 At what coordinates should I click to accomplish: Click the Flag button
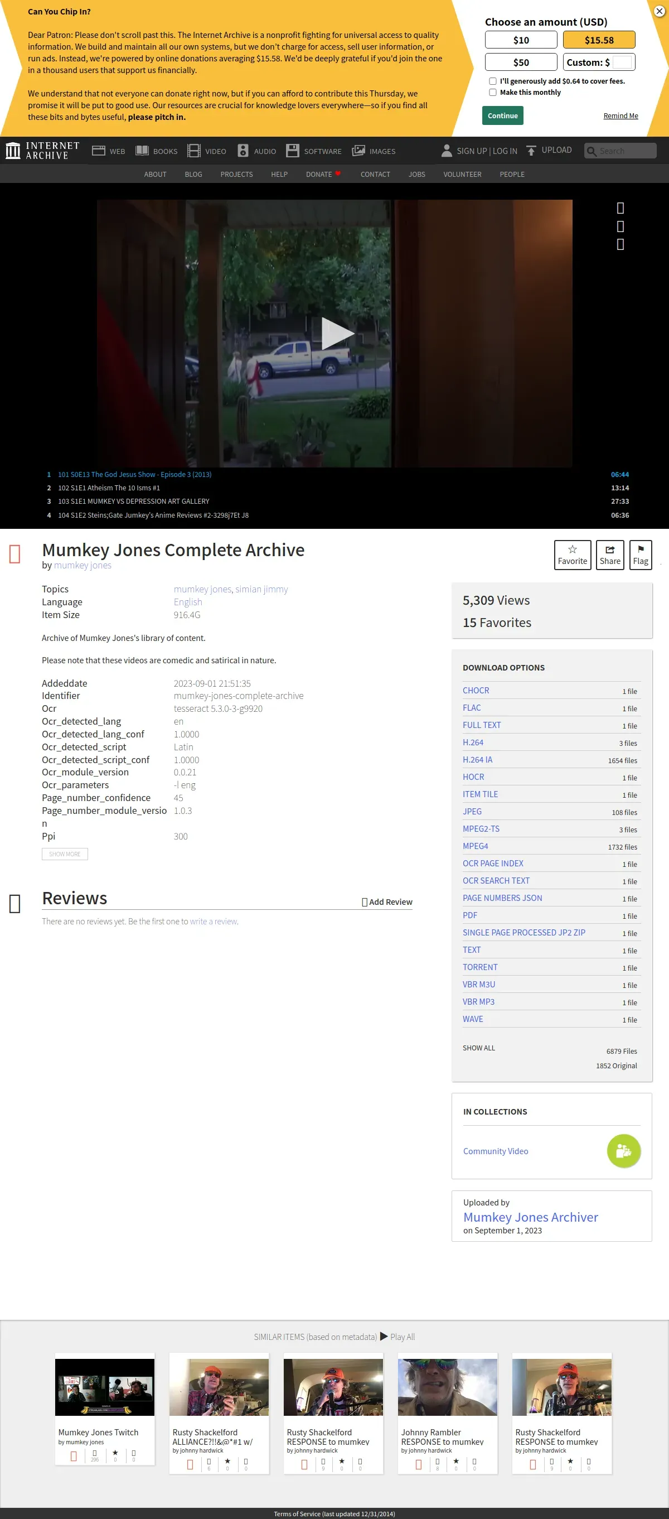pos(641,555)
